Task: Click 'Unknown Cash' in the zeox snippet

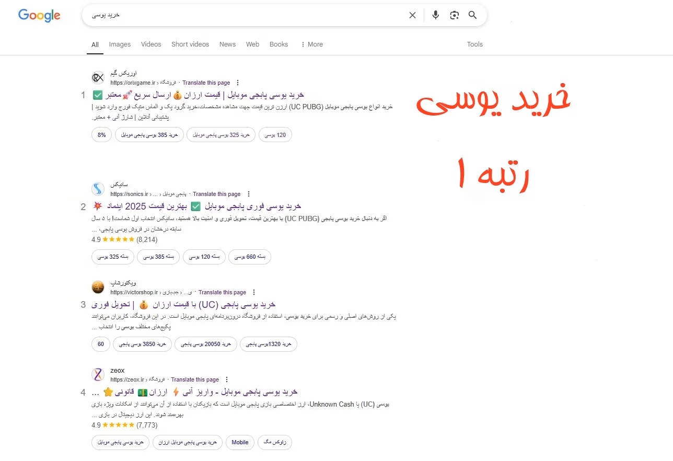Action: point(332,405)
